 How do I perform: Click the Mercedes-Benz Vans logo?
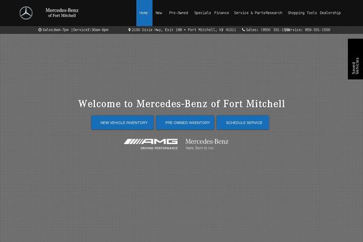[x=207, y=144]
